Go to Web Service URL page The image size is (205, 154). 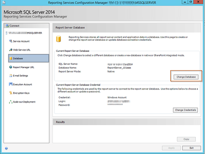[22, 50]
